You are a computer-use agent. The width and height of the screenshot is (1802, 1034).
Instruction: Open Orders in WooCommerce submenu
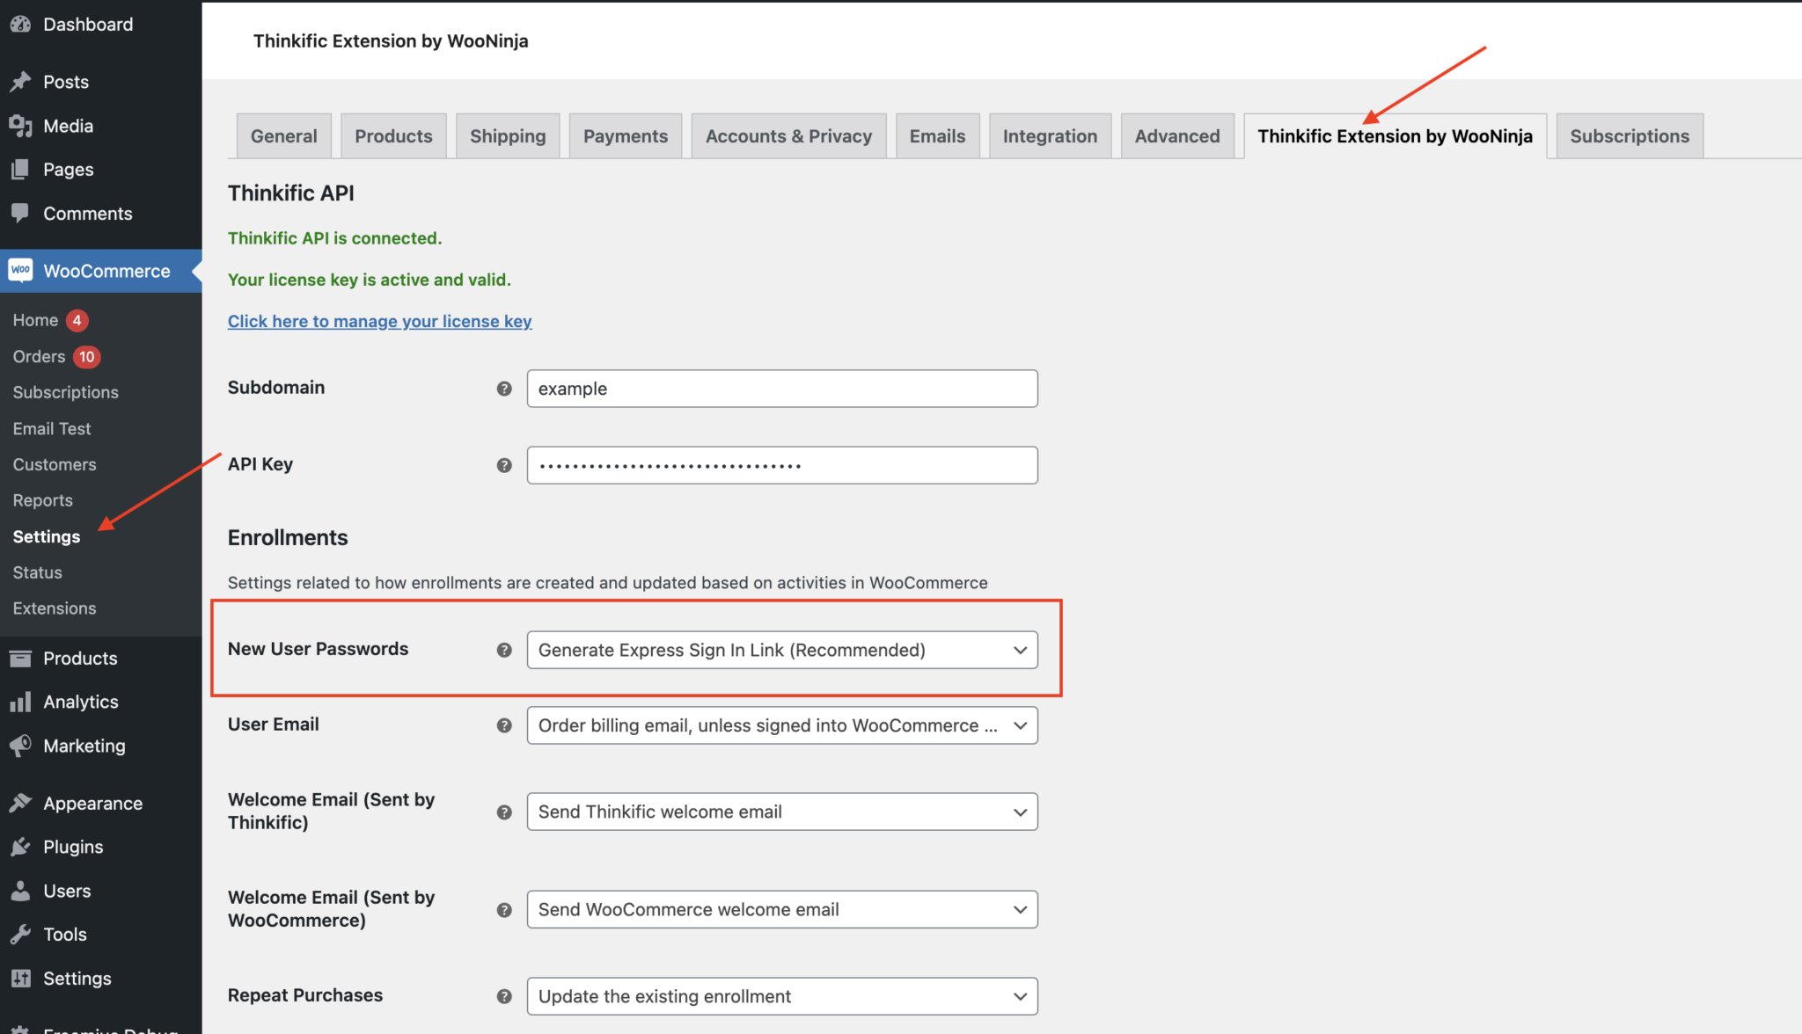click(40, 356)
